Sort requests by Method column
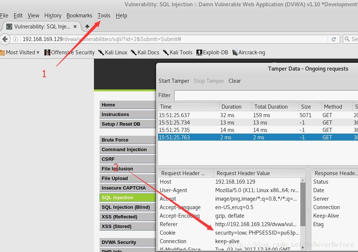358x252 pixels. pyautogui.click(x=337, y=107)
